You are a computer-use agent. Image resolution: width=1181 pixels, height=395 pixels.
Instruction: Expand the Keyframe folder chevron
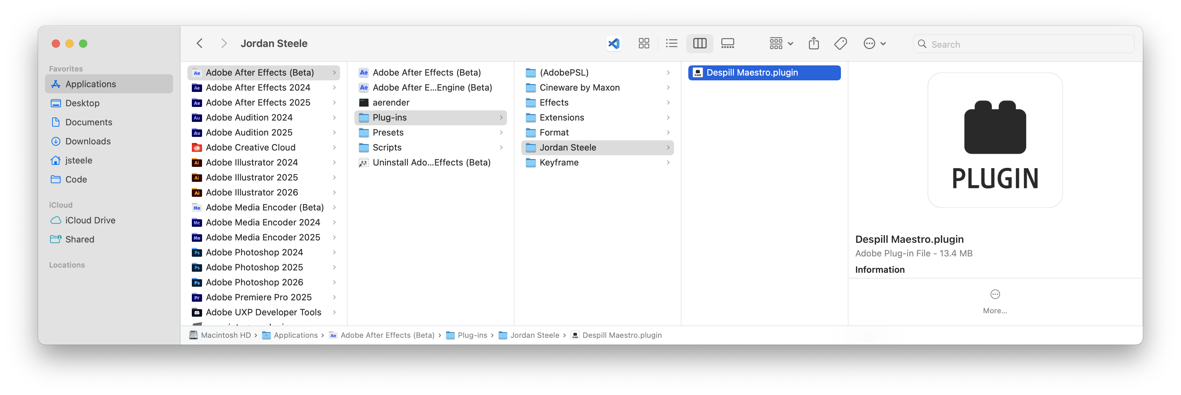[668, 163]
